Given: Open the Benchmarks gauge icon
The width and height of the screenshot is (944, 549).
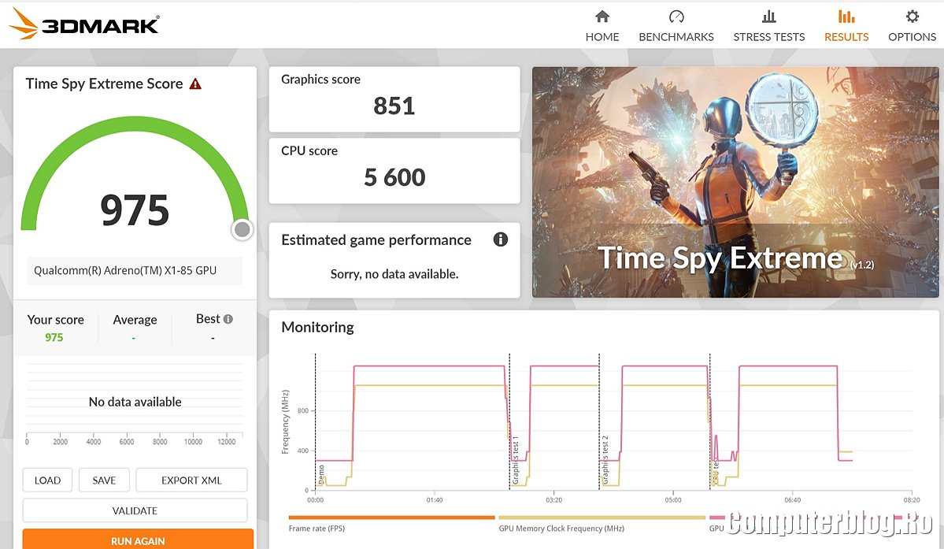Looking at the screenshot, I should [x=676, y=17].
